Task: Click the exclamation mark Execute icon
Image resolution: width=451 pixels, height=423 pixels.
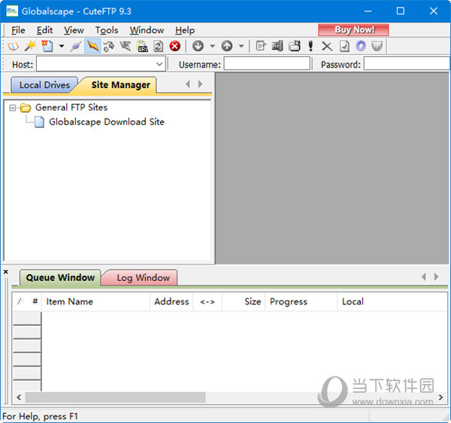Action: pyautogui.click(x=310, y=46)
